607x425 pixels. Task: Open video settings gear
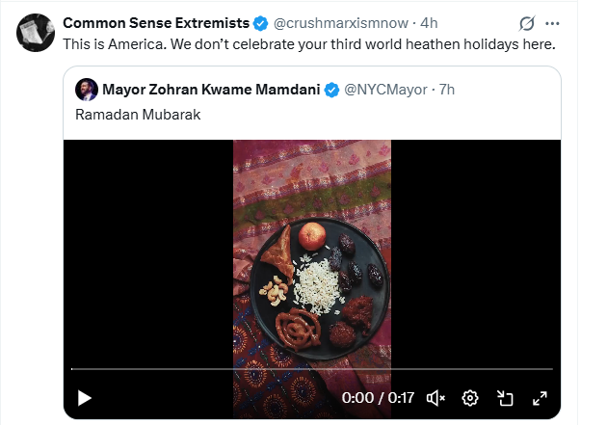470,397
